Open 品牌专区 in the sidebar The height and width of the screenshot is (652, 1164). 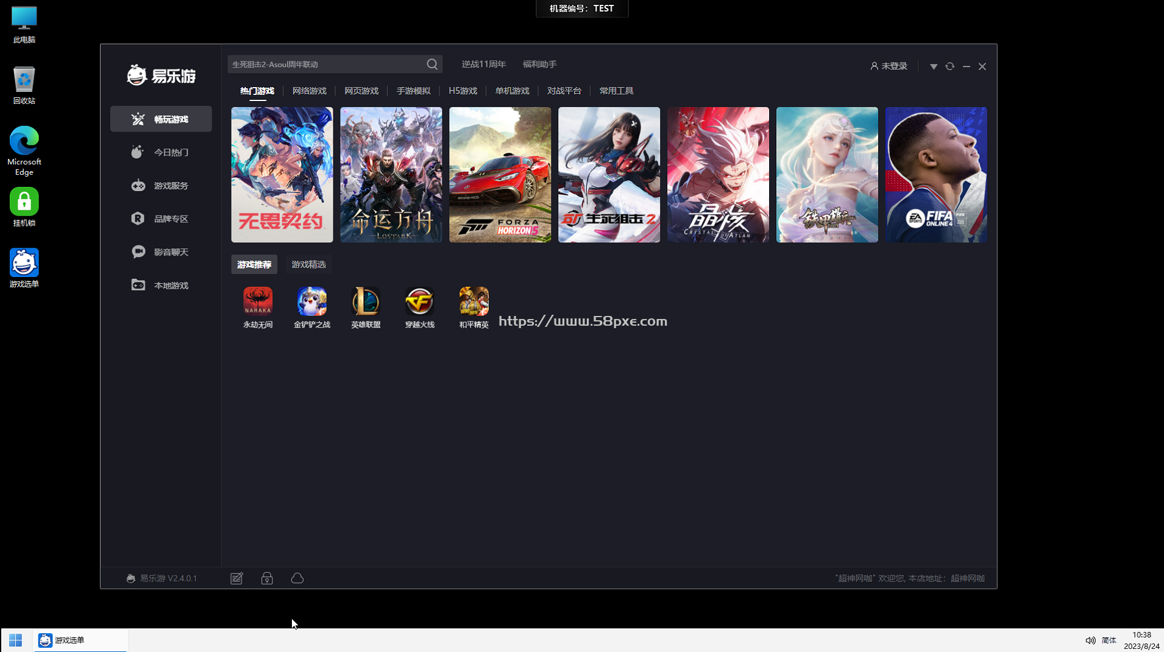161,219
